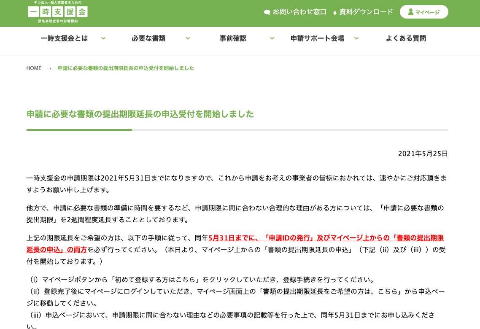
Task: Open the 資料ダウンロード link
Action: pyautogui.click(x=366, y=12)
